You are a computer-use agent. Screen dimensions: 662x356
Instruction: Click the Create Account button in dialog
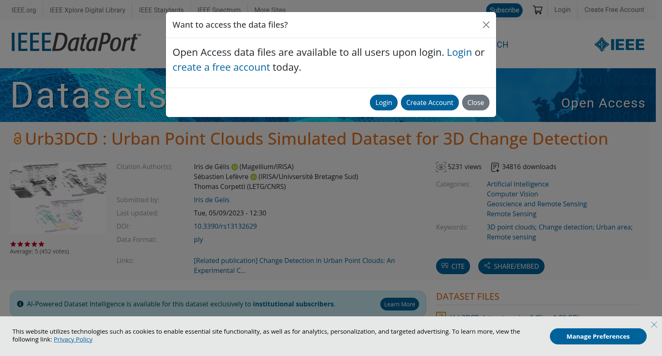(x=429, y=103)
